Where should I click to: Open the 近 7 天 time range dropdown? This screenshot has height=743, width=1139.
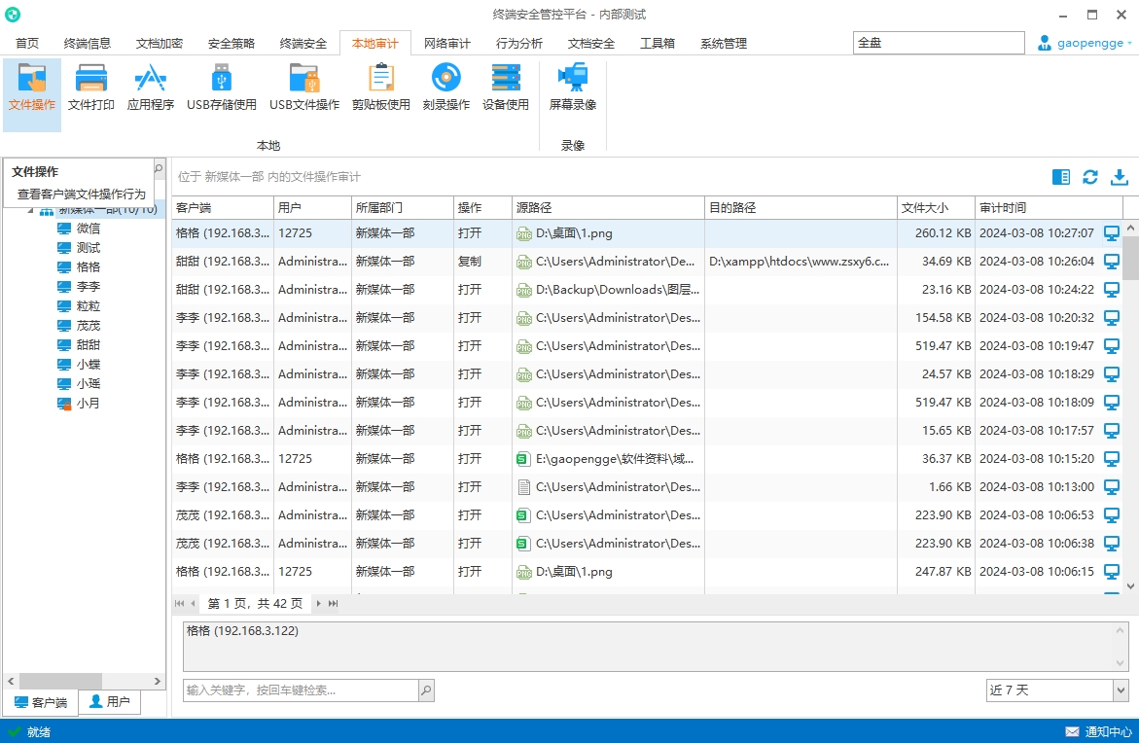coord(1121,690)
